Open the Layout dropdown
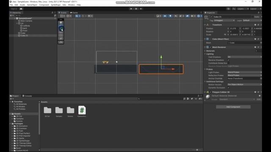 [x=255, y=9]
